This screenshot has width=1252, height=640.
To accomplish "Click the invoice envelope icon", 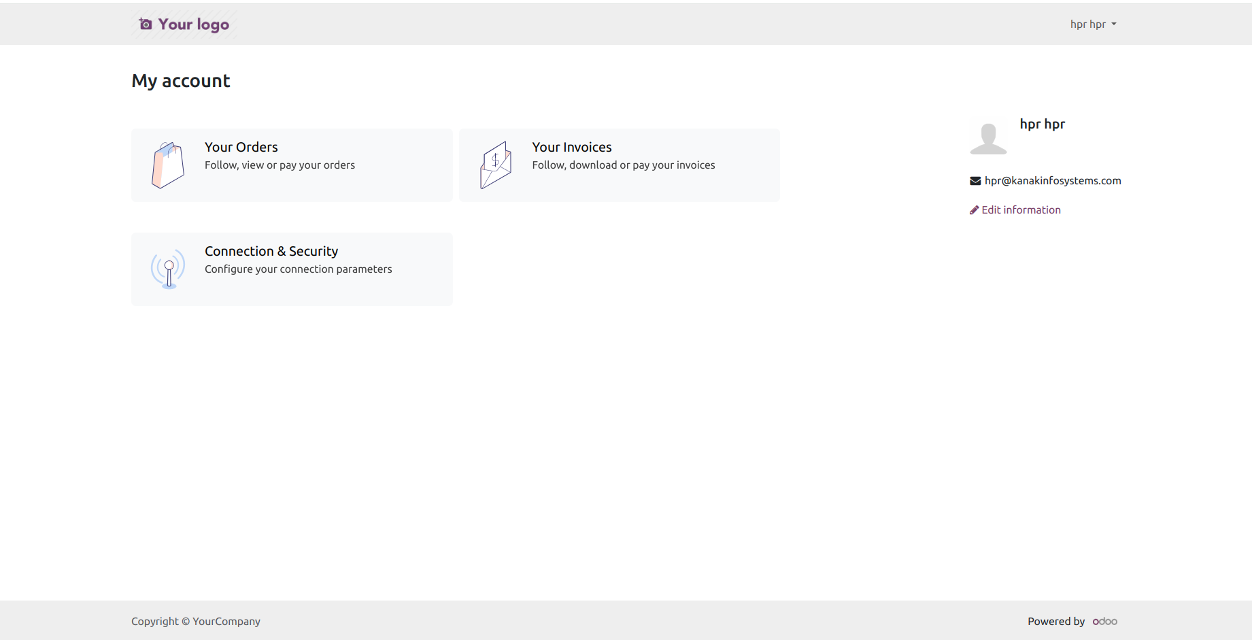I will point(496,165).
